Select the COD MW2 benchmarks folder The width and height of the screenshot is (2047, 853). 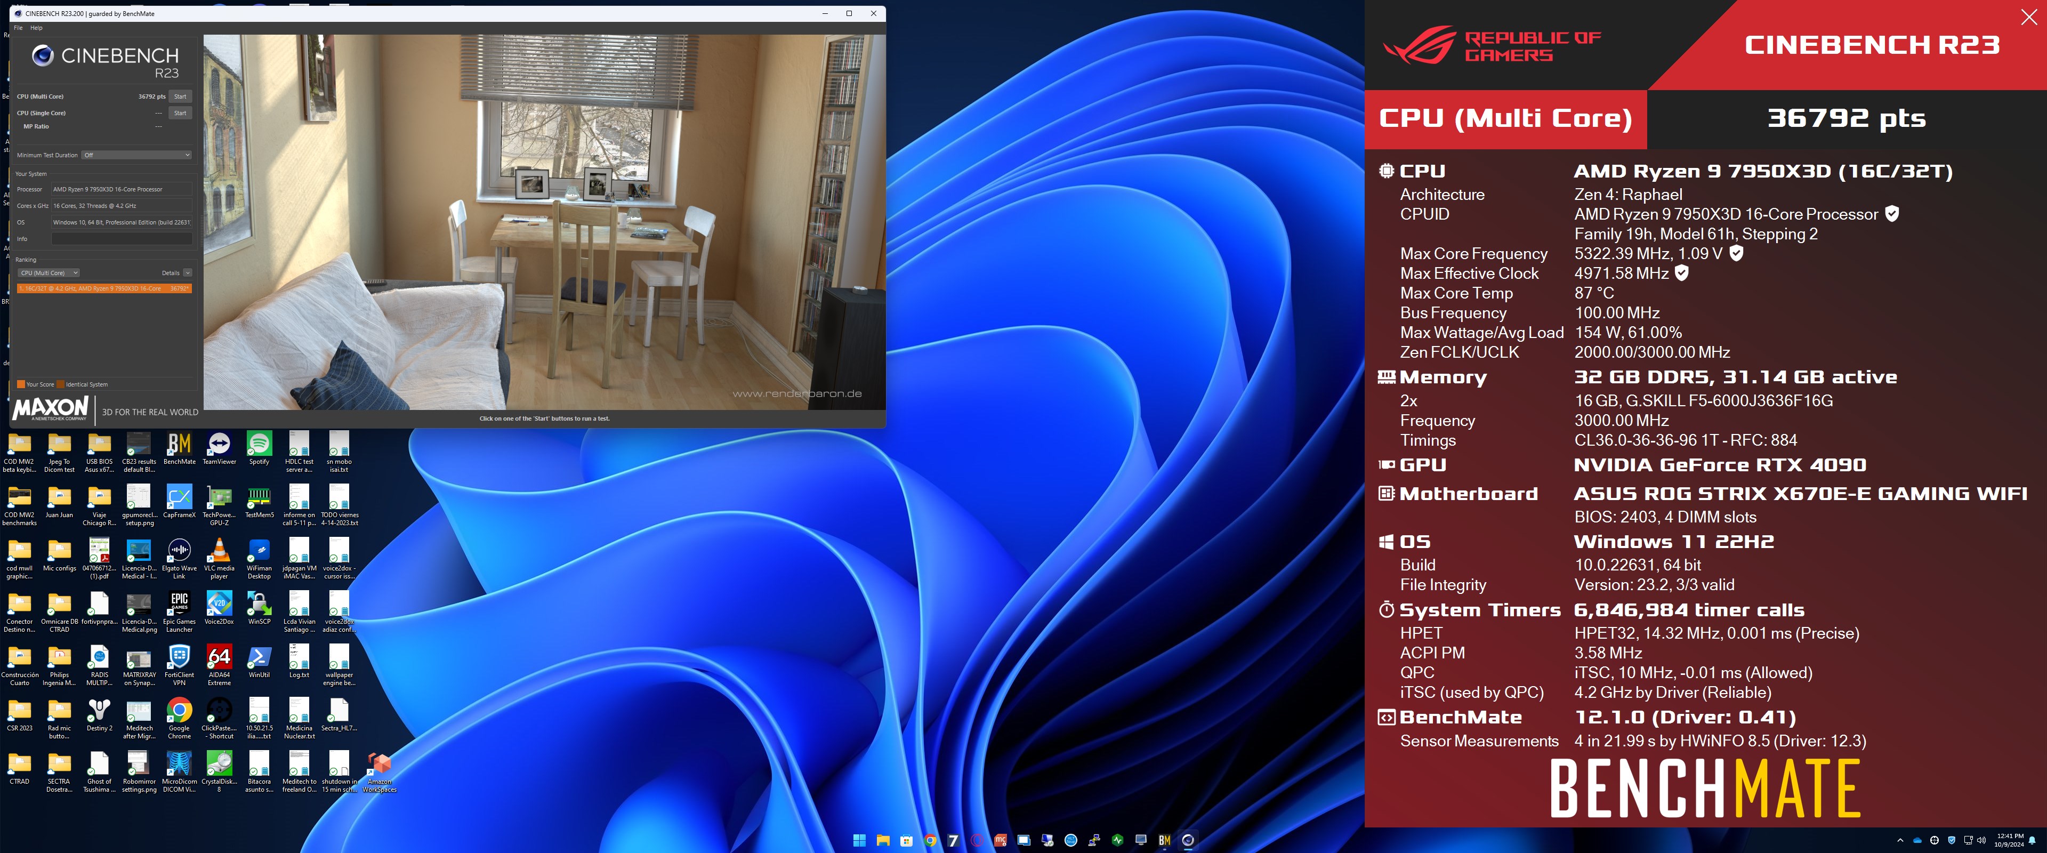(x=20, y=506)
